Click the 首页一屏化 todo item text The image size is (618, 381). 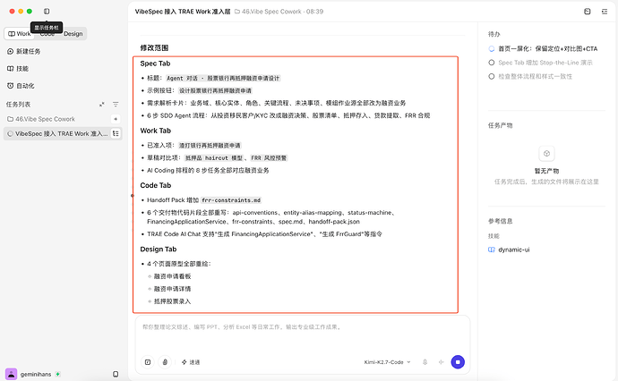(548, 49)
